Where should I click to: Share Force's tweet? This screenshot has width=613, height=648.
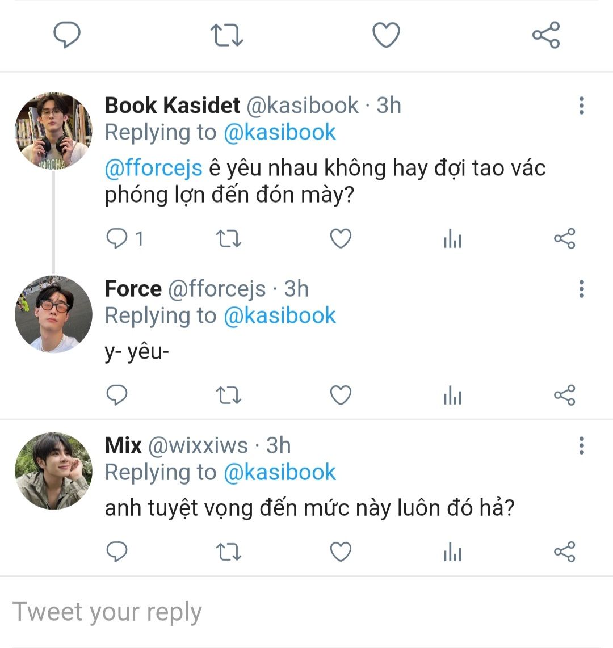point(564,395)
